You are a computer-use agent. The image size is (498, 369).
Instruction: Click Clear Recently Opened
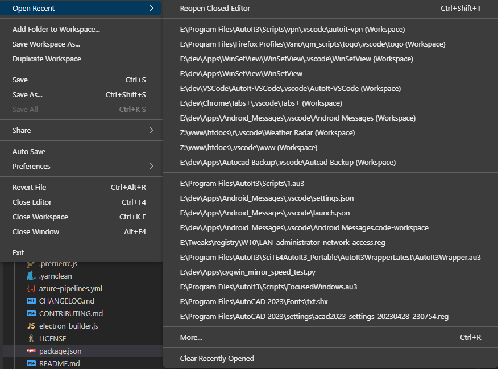tap(217, 359)
